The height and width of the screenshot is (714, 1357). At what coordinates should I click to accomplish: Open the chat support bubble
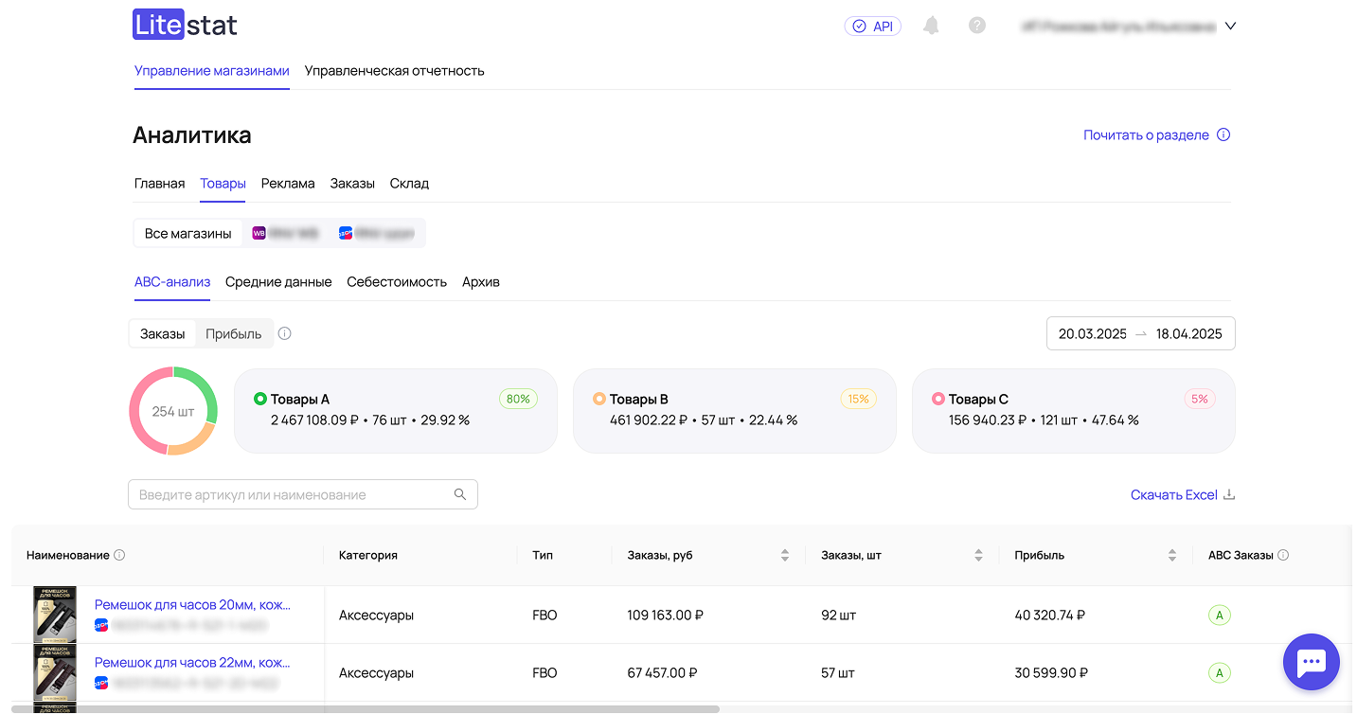pos(1311,662)
